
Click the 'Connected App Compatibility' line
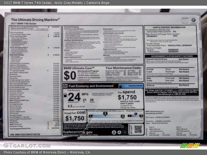[19, 63]
